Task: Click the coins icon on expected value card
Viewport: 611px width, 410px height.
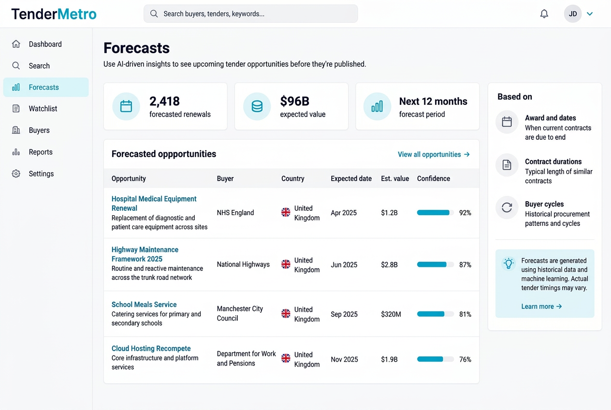Action: (x=257, y=106)
